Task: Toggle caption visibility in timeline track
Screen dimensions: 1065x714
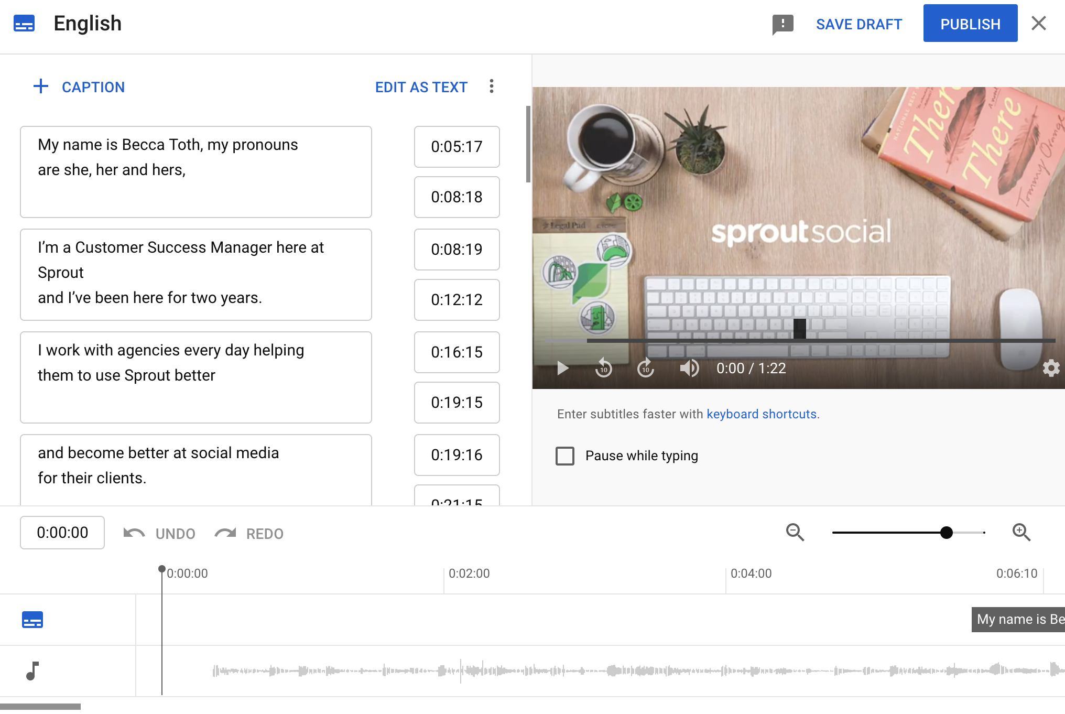Action: (x=32, y=620)
